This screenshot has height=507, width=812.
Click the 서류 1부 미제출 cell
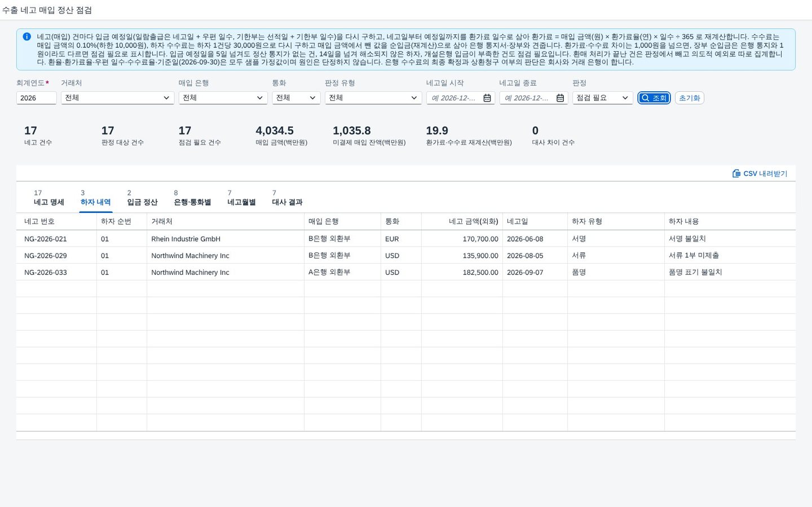coord(730,256)
